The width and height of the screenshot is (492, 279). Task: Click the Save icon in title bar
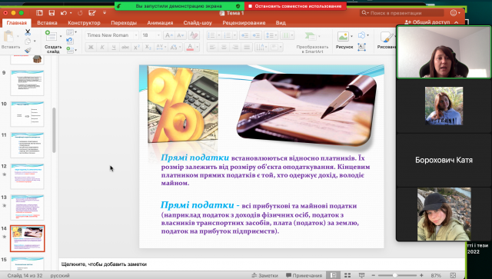coord(52,13)
